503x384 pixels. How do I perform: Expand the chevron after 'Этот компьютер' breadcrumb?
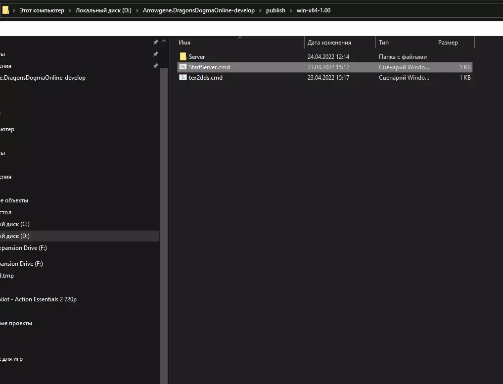pos(70,10)
